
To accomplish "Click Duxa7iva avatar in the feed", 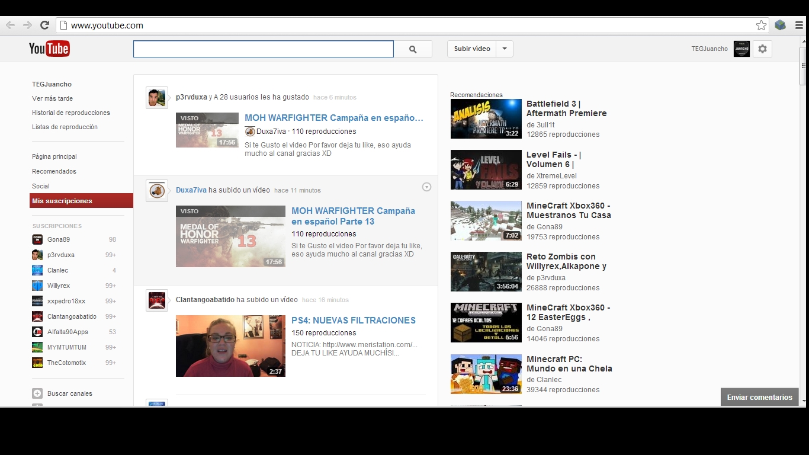I will click(x=157, y=191).
